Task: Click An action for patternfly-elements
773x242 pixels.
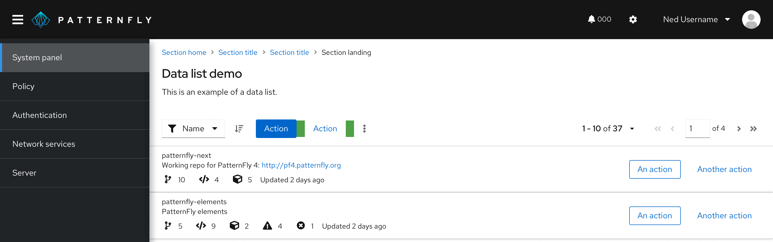Action: coord(654,215)
